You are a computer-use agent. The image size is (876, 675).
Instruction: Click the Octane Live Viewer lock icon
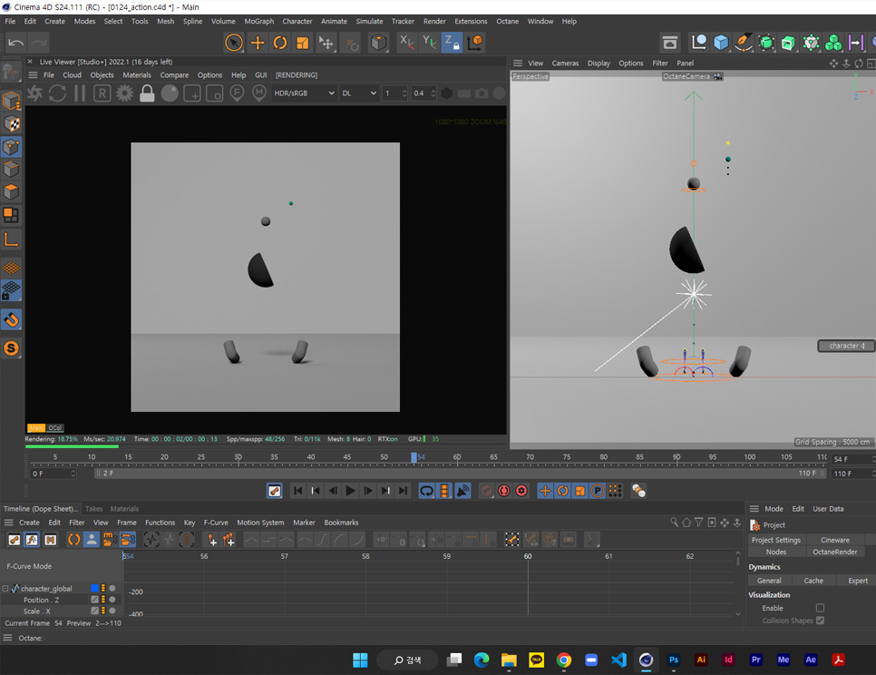click(147, 93)
